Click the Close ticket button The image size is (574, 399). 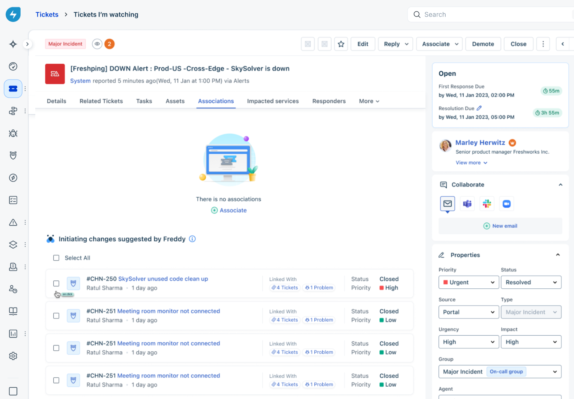tap(518, 44)
